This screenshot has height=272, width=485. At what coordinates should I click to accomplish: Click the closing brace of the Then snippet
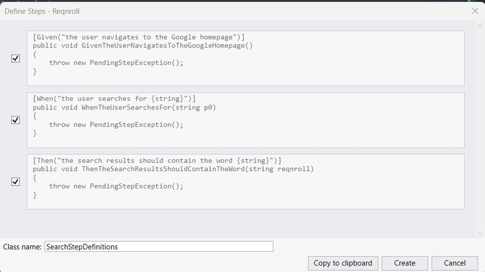(x=35, y=195)
